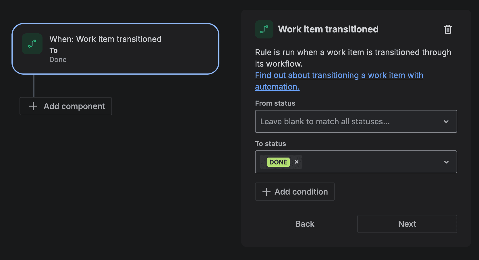Click the chevron icon on the From status field

(x=446, y=121)
